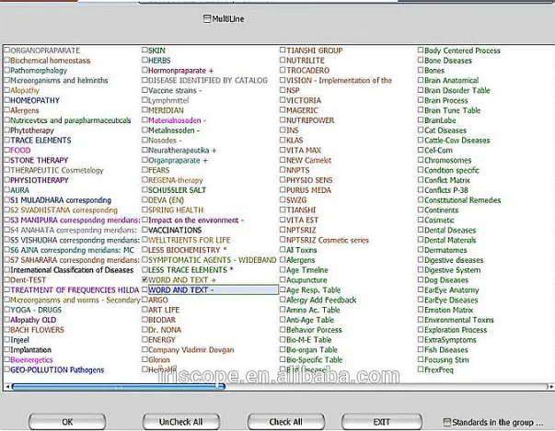Check the TIANSHI GROUP checkbox
This screenshot has height=431, width=555.
[283, 51]
